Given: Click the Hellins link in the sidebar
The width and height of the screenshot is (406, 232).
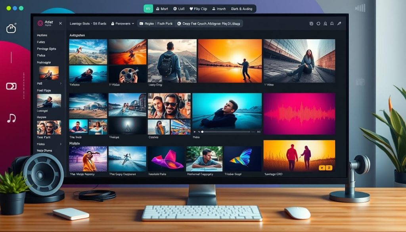Looking at the screenshot, I should click(42, 35).
